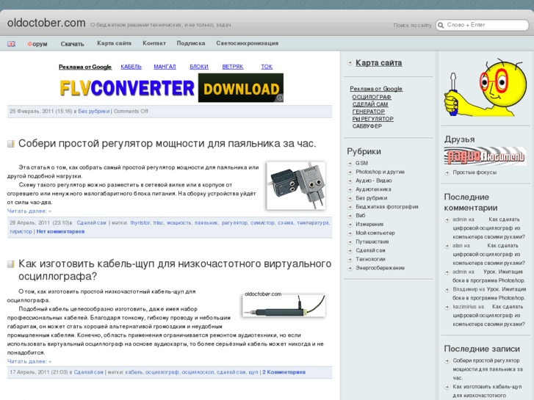
Task: Click the 'ТОК' ad link
Action: tap(267, 67)
